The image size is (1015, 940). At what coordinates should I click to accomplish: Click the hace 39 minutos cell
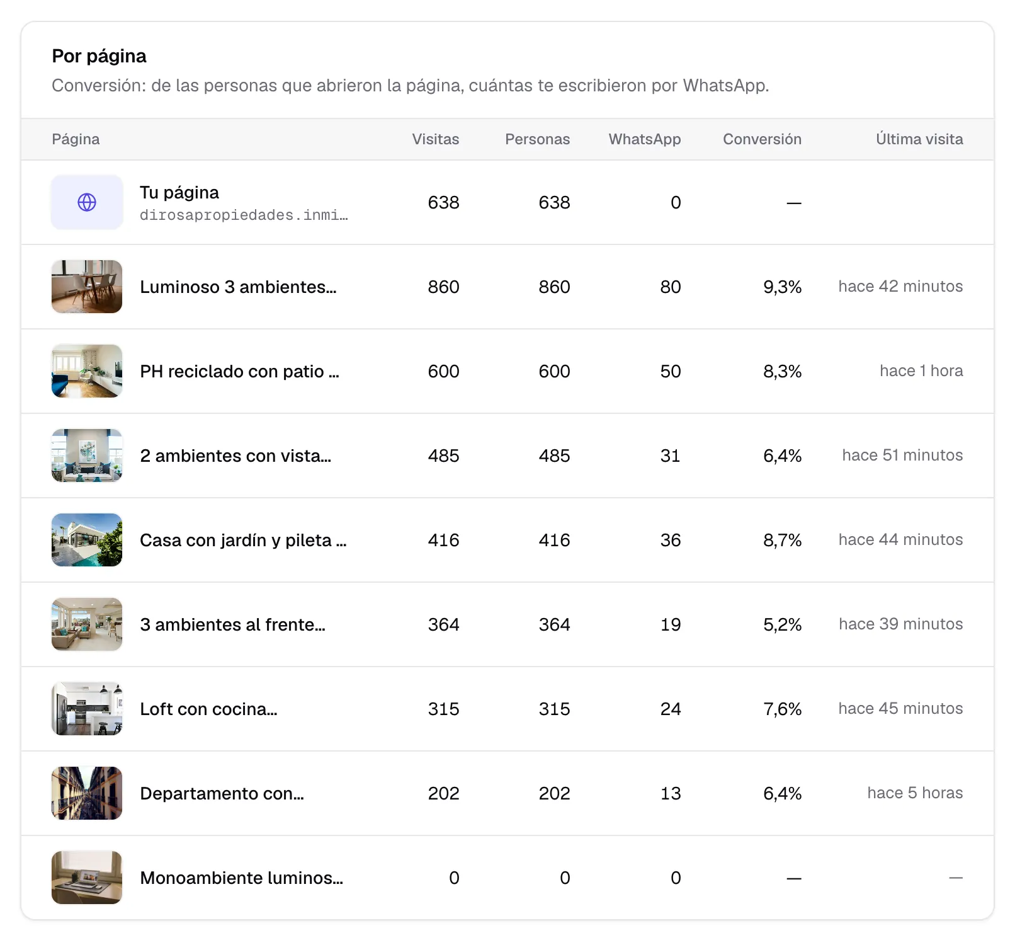point(900,624)
